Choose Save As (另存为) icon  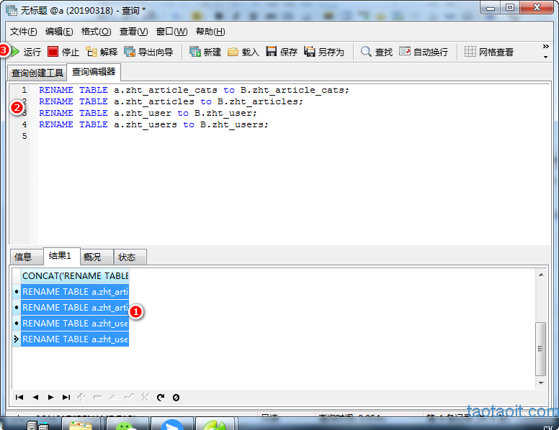point(310,52)
